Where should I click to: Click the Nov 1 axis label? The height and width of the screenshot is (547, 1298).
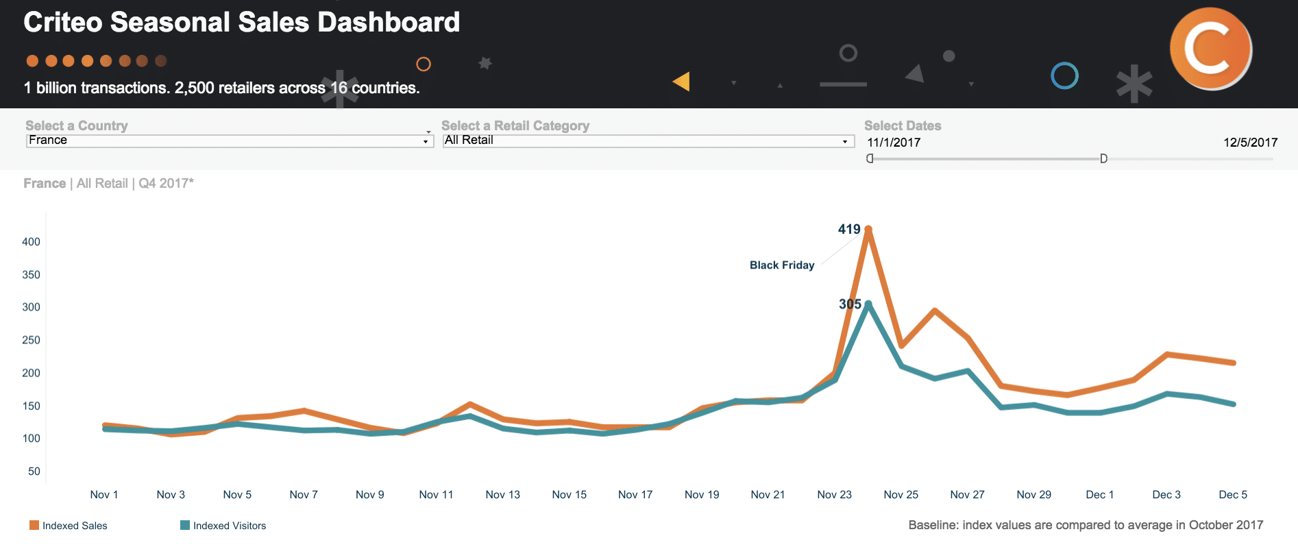(x=104, y=495)
